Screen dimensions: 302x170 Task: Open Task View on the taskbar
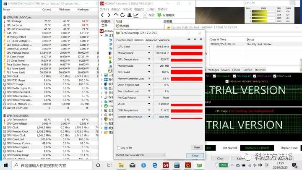pyautogui.click(x=109, y=165)
